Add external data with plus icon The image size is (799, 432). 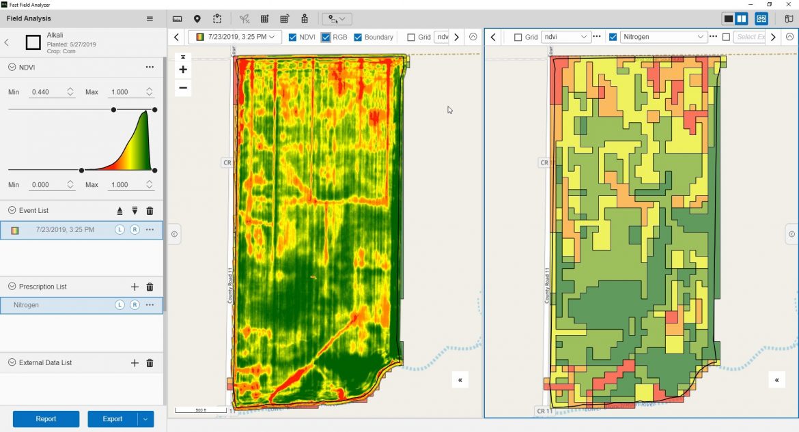tap(135, 363)
